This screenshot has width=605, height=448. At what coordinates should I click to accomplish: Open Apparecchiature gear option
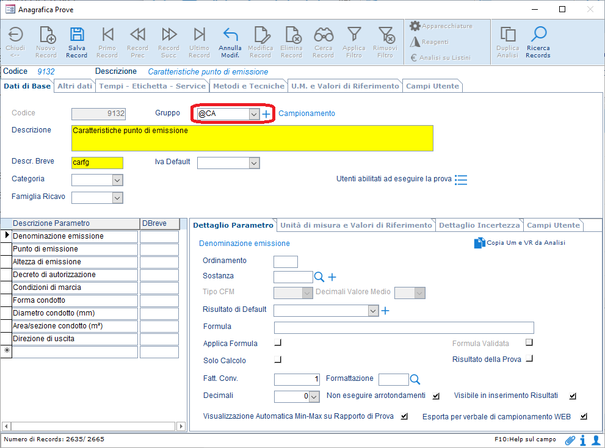coord(441,26)
